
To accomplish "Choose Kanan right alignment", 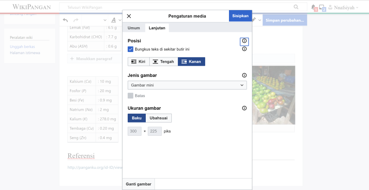I will coord(191,62).
